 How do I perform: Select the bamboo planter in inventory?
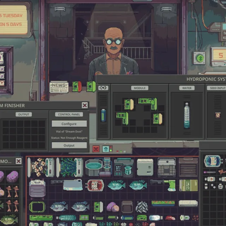tap(70, 167)
